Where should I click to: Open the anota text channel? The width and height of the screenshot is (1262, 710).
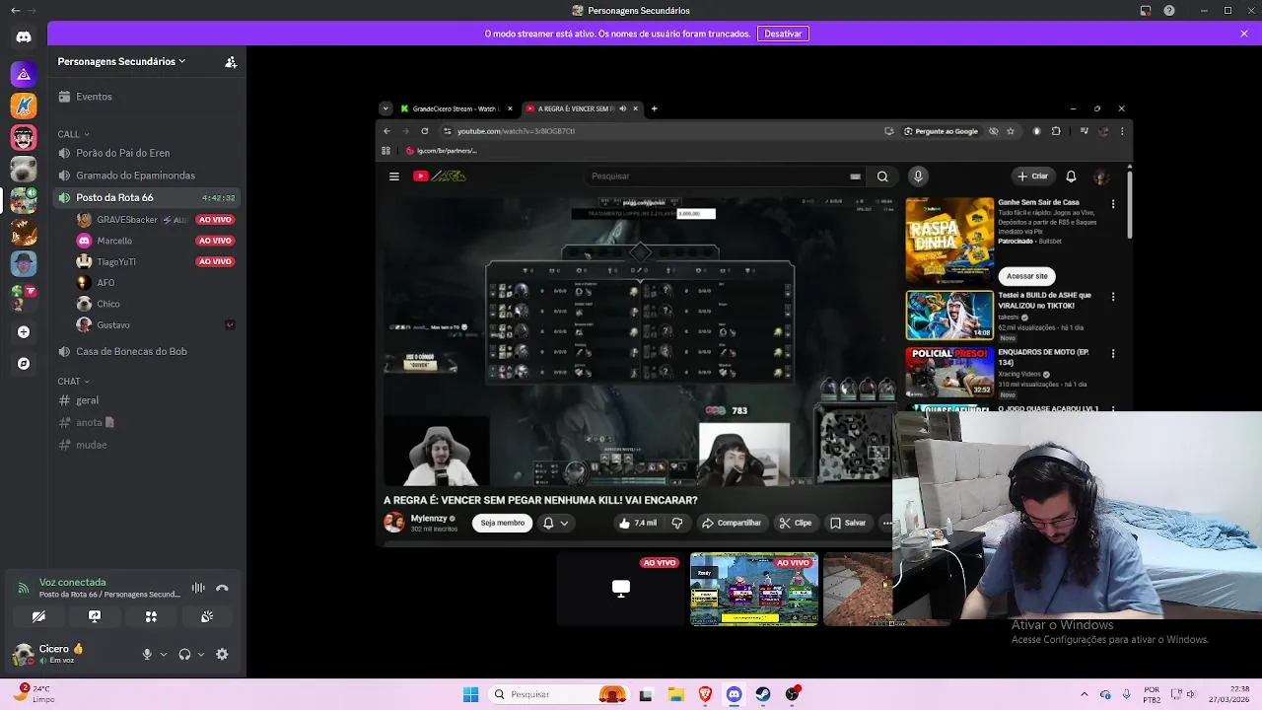coord(148,422)
